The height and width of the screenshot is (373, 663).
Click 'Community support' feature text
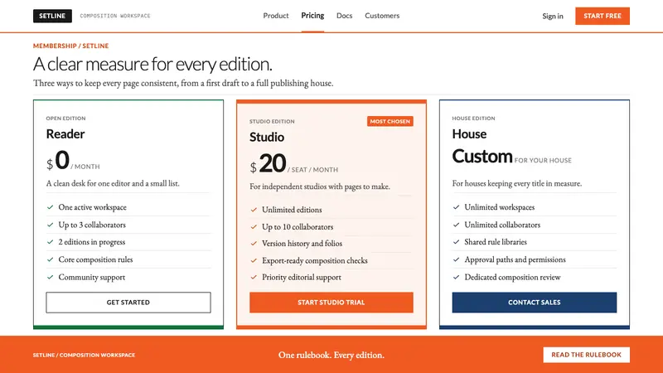(92, 277)
